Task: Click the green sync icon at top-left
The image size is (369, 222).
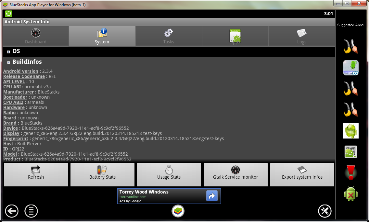Action: tap(9, 14)
